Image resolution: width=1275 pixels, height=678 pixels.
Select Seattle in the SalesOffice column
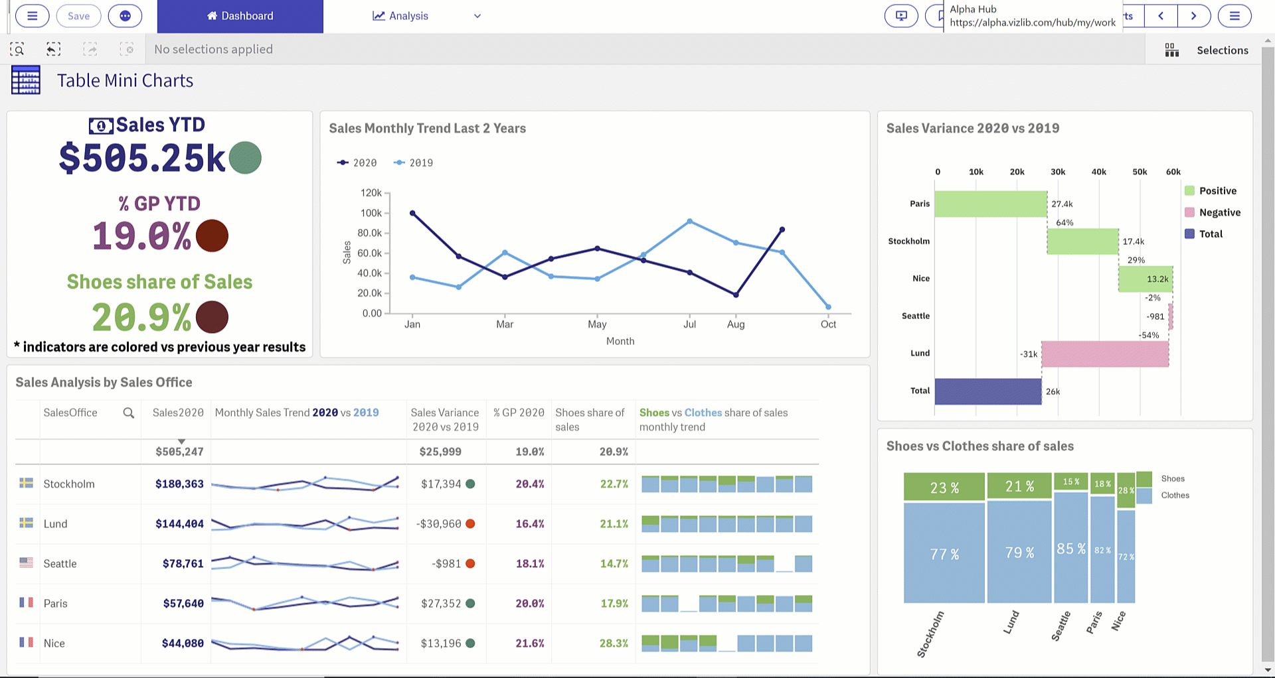[x=60, y=564]
